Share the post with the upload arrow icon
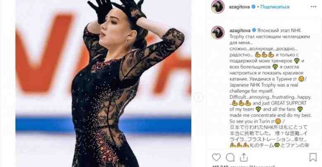Screen dimensions: 322x167 [x=244, y=158]
